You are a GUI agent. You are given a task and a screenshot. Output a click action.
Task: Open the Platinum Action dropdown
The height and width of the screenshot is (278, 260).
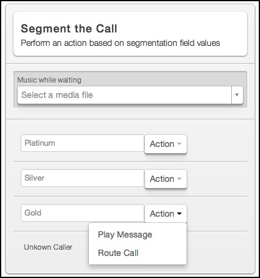pyautogui.click(x=166, y=144)
